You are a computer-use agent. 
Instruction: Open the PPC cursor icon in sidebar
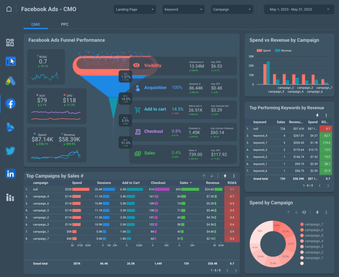pos(11,61)
